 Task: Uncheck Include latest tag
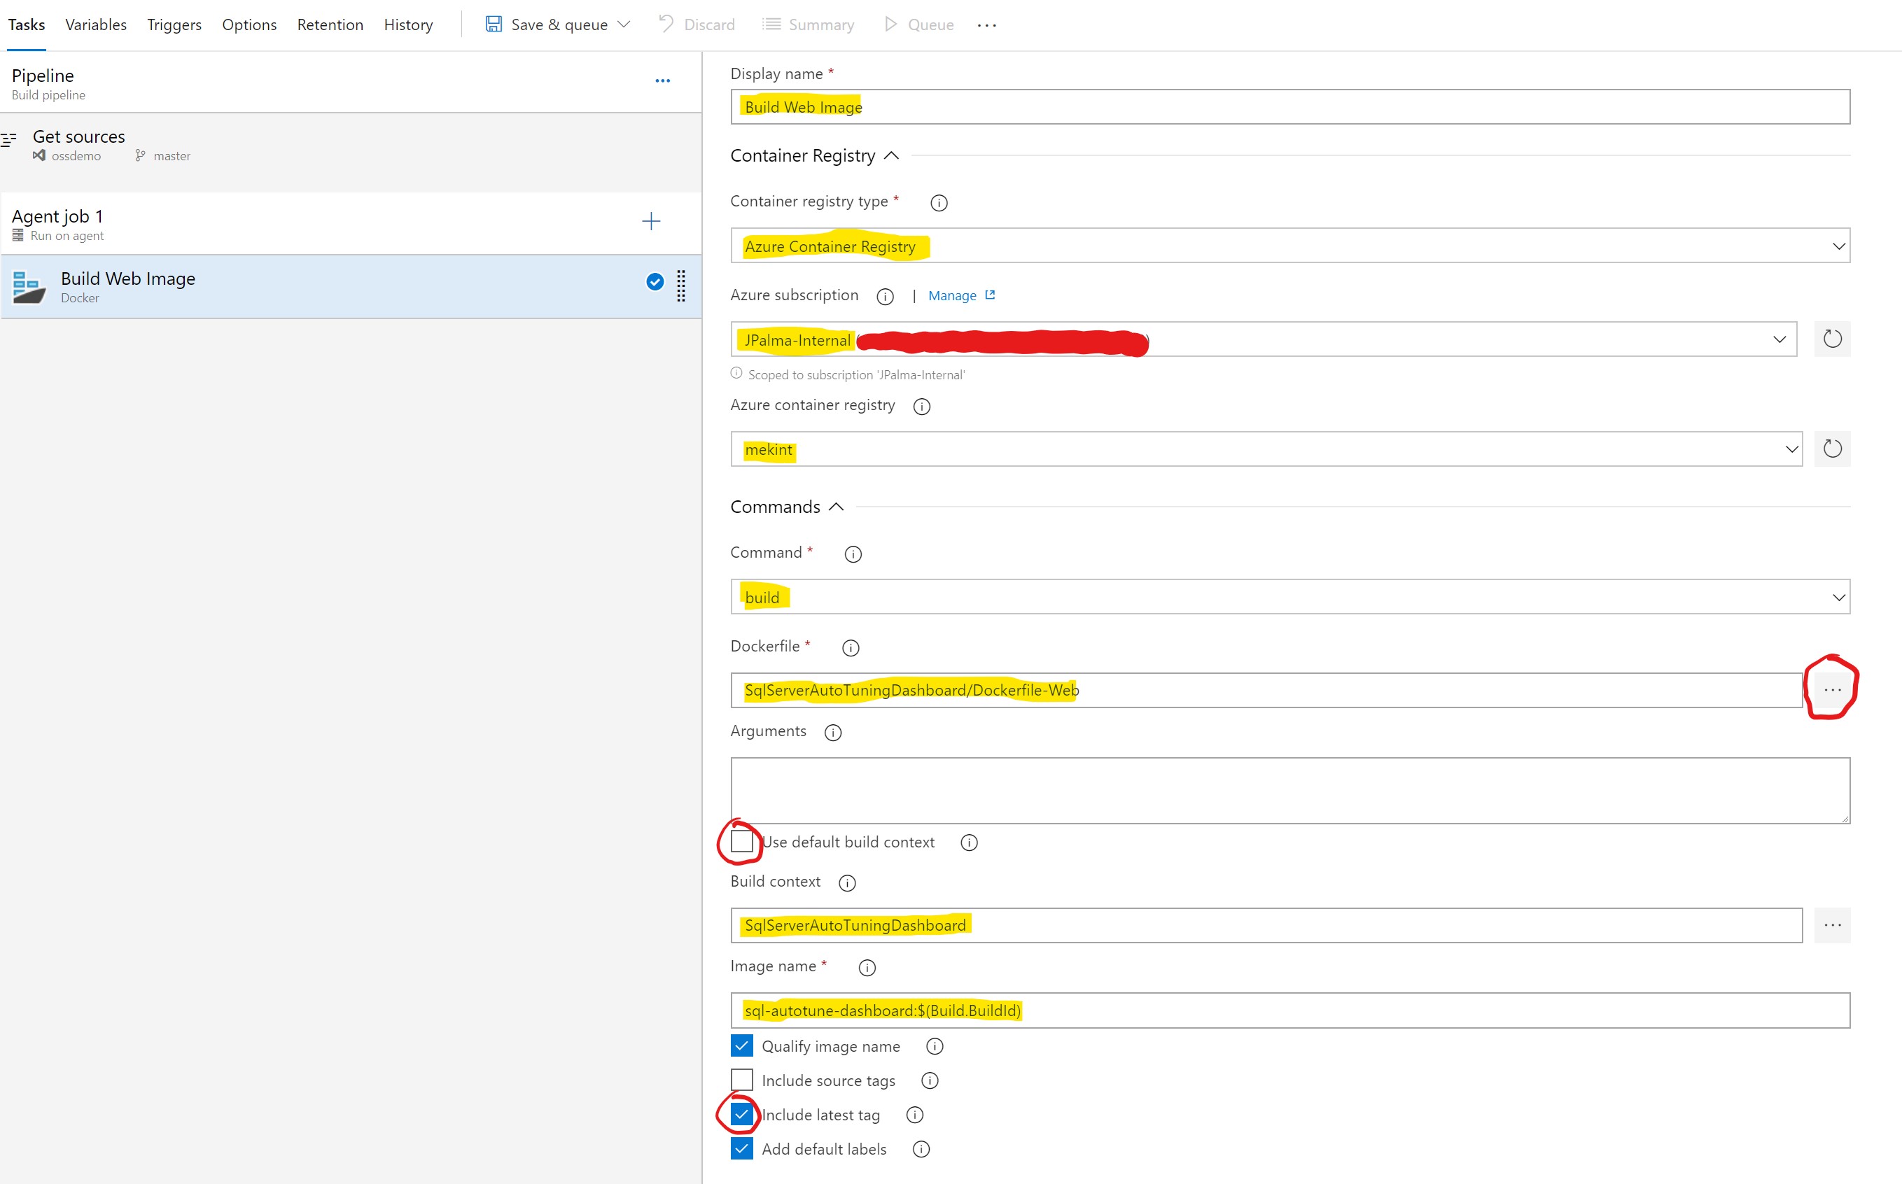point(742,1114)
